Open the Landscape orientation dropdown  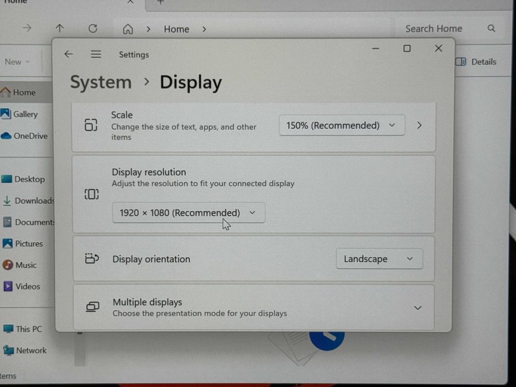[x=379, y=259]
